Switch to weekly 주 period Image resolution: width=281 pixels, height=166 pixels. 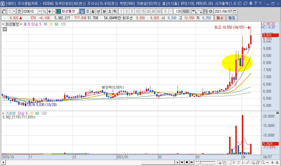[x=88, y=11]
